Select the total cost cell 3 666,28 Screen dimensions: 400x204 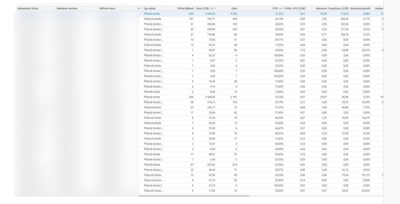211,14
